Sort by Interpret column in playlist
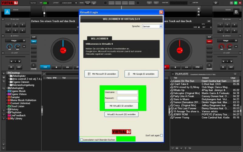Screen dimensions: 243x152 (x=205, y=78)
